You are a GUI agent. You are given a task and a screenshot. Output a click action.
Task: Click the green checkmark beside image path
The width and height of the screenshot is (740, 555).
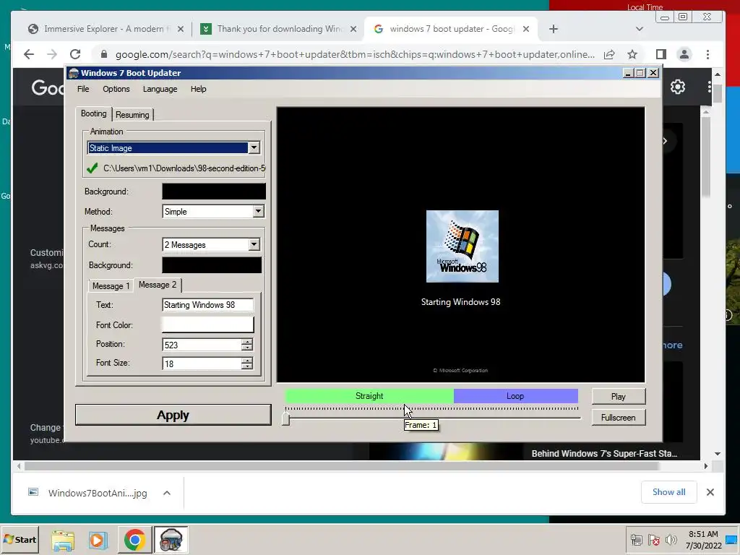(x=92, y=168)
